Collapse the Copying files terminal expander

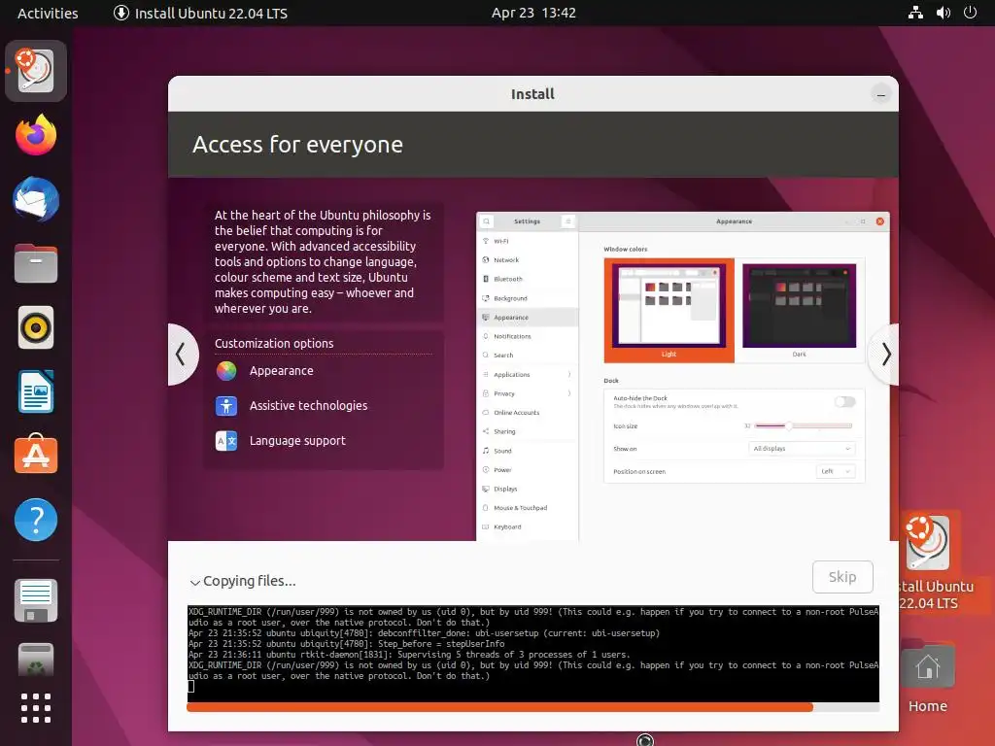click(194, 582)
